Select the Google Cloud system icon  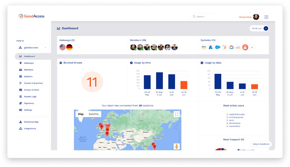(x=231, y=47)
